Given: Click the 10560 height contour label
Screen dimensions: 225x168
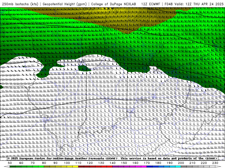Looking at the screenshot, I should [80, 62].
